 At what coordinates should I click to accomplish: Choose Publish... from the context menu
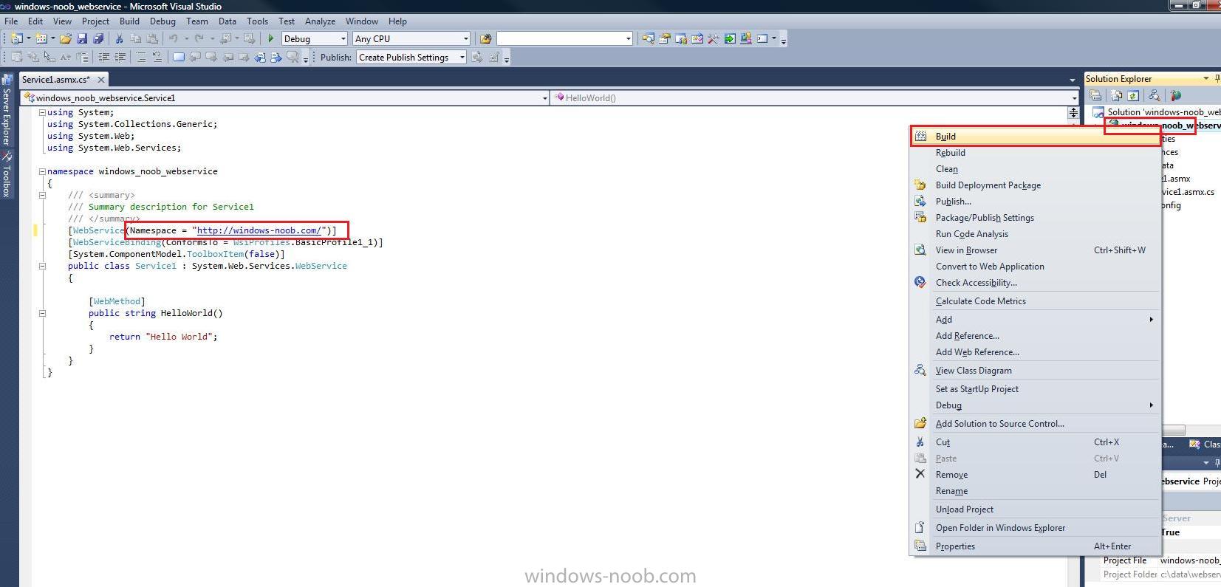click(x=1036, y=202)
